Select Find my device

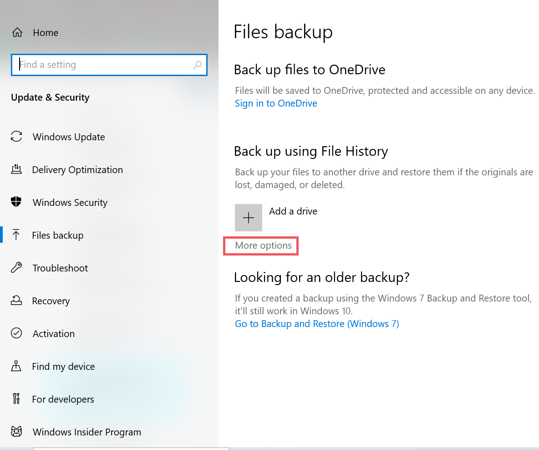pos(63,367)
